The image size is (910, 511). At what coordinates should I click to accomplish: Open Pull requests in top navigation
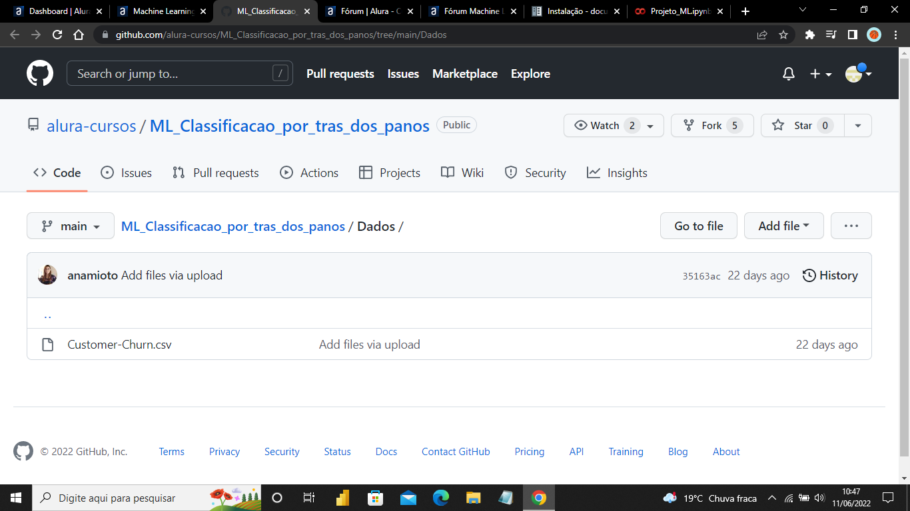tap(340, 74)
